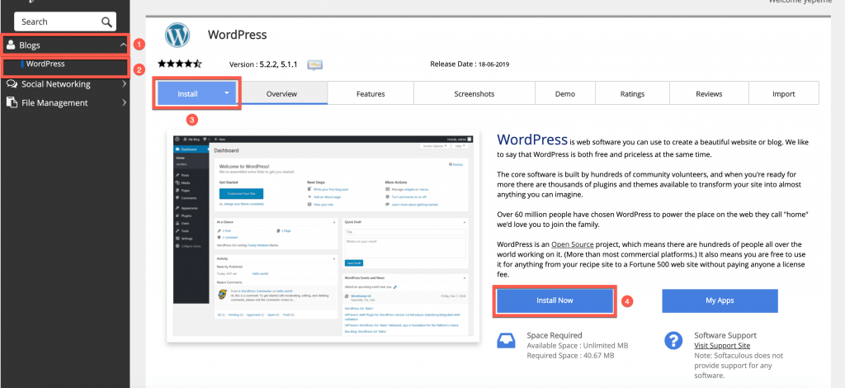Collapse the Blogs category chevron

tap(123, 45)
